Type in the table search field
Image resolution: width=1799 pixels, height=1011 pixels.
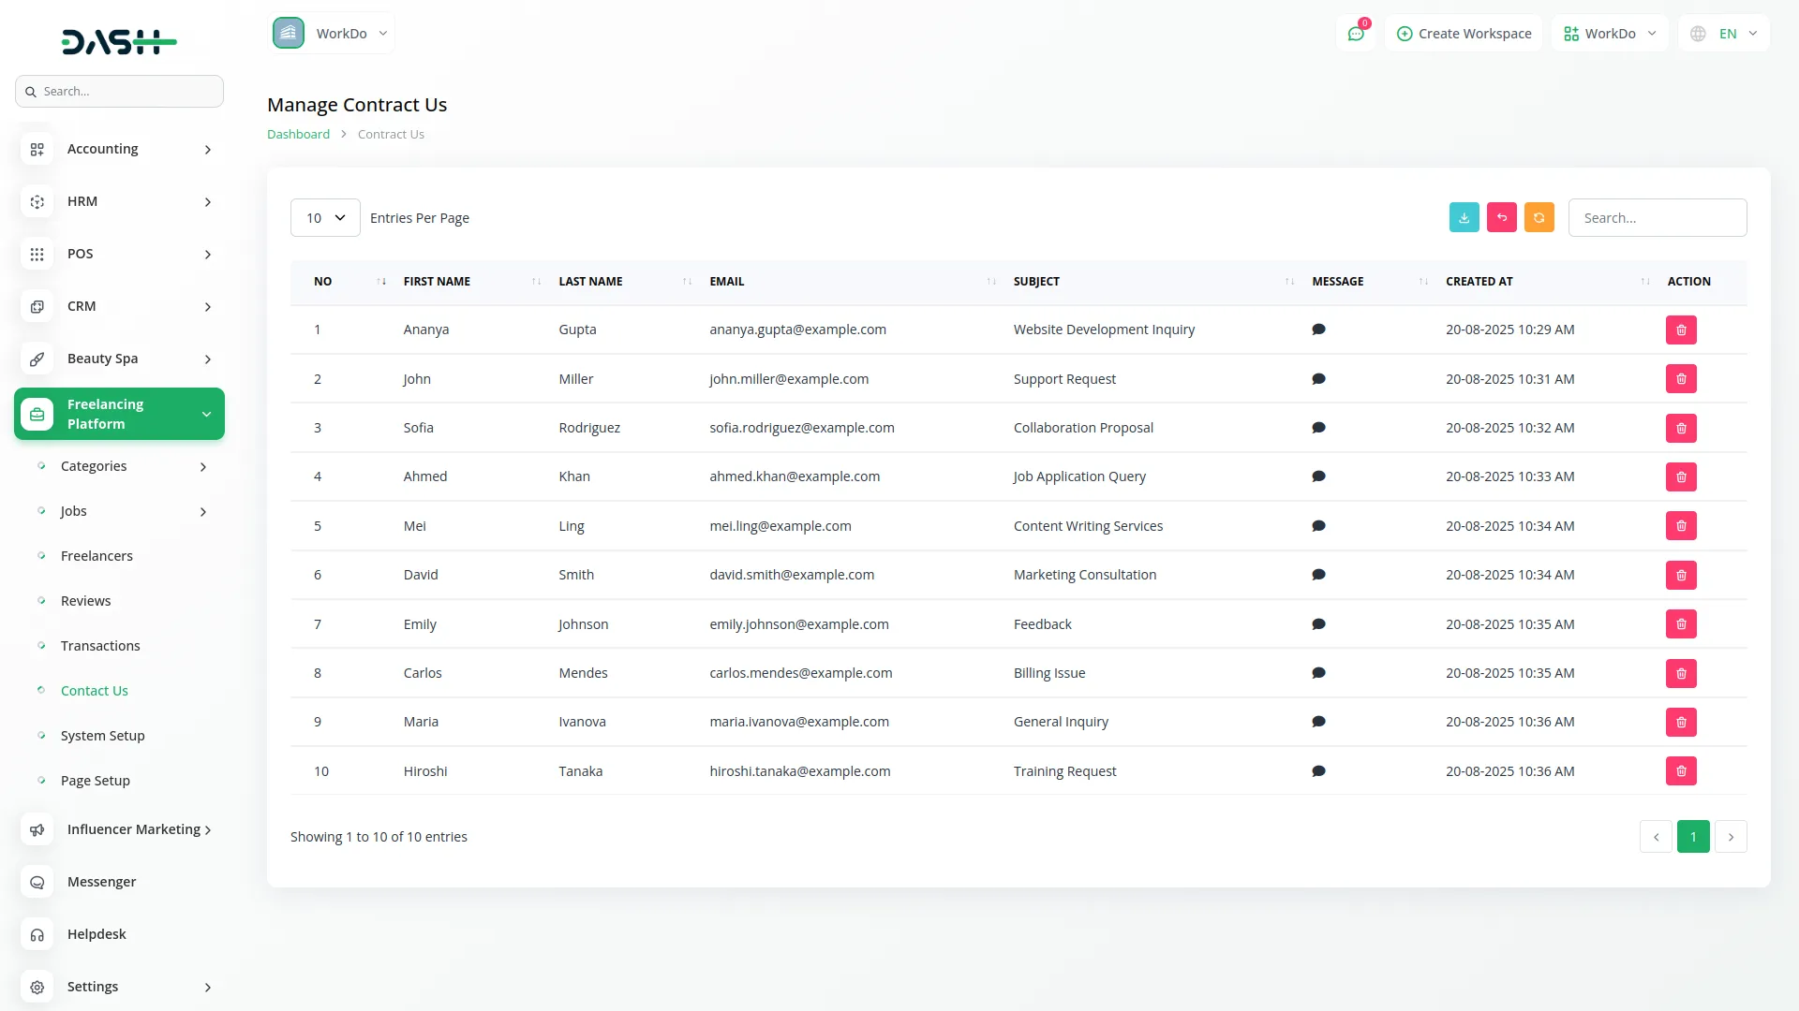tap(1657, 217)
